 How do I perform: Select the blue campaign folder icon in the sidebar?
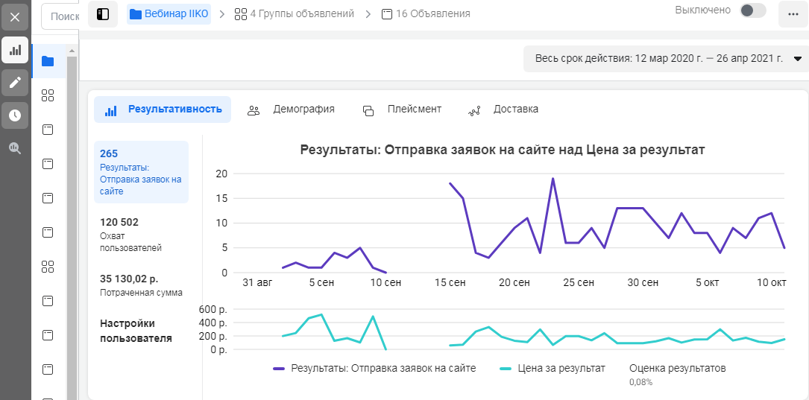click(48, 61)
